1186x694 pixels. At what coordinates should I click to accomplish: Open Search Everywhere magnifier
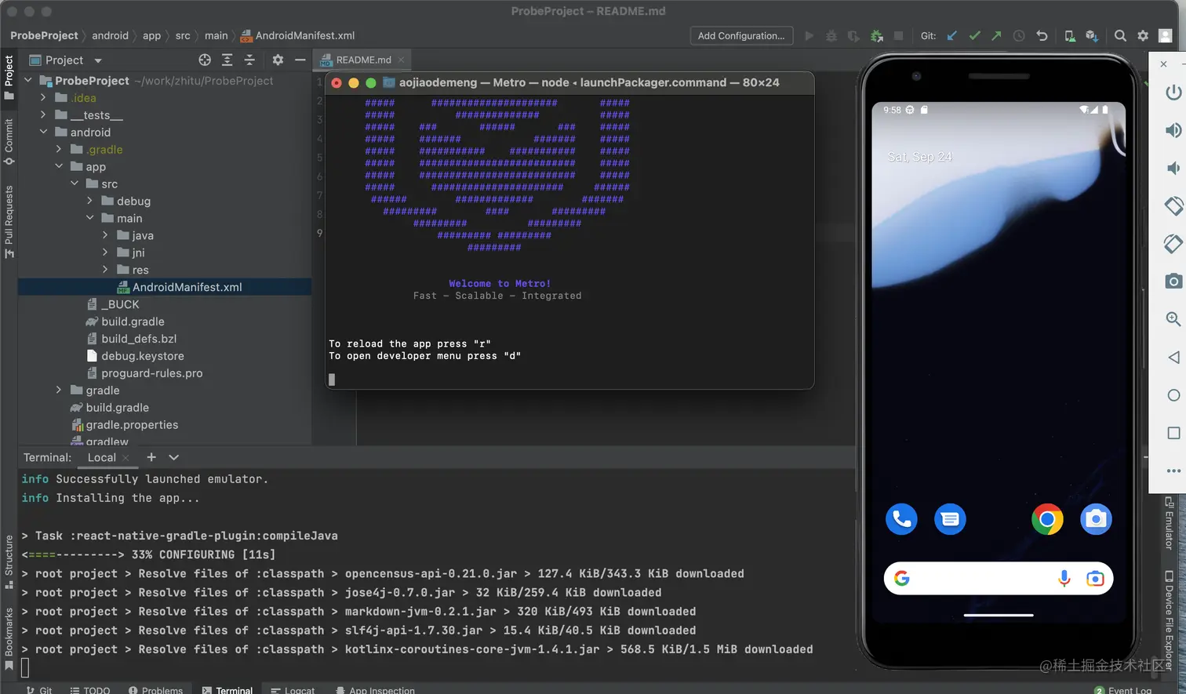coord(1120,35)
